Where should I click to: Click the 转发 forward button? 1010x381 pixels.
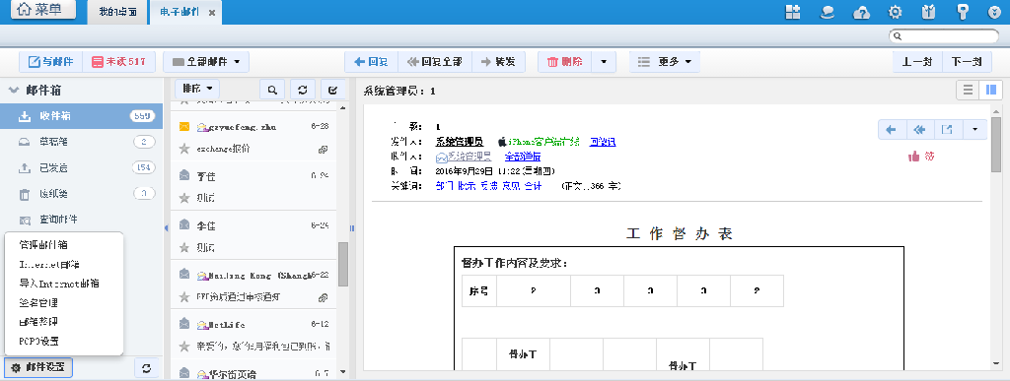point(498,62)
